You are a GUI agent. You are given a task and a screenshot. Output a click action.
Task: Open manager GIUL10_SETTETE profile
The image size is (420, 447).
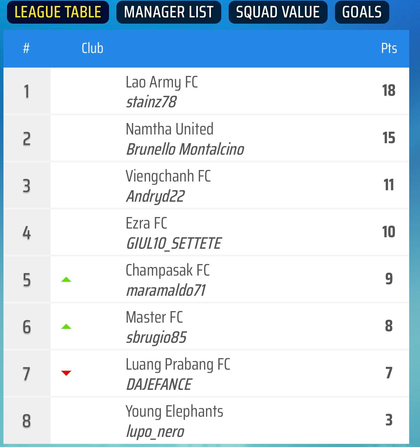(174, 244)
